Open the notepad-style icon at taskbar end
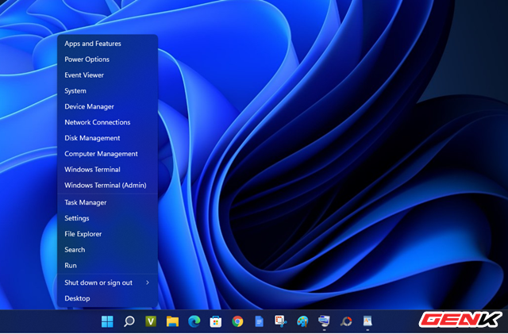The height and width of the screenshot is (334, 508). click(368, 321)
